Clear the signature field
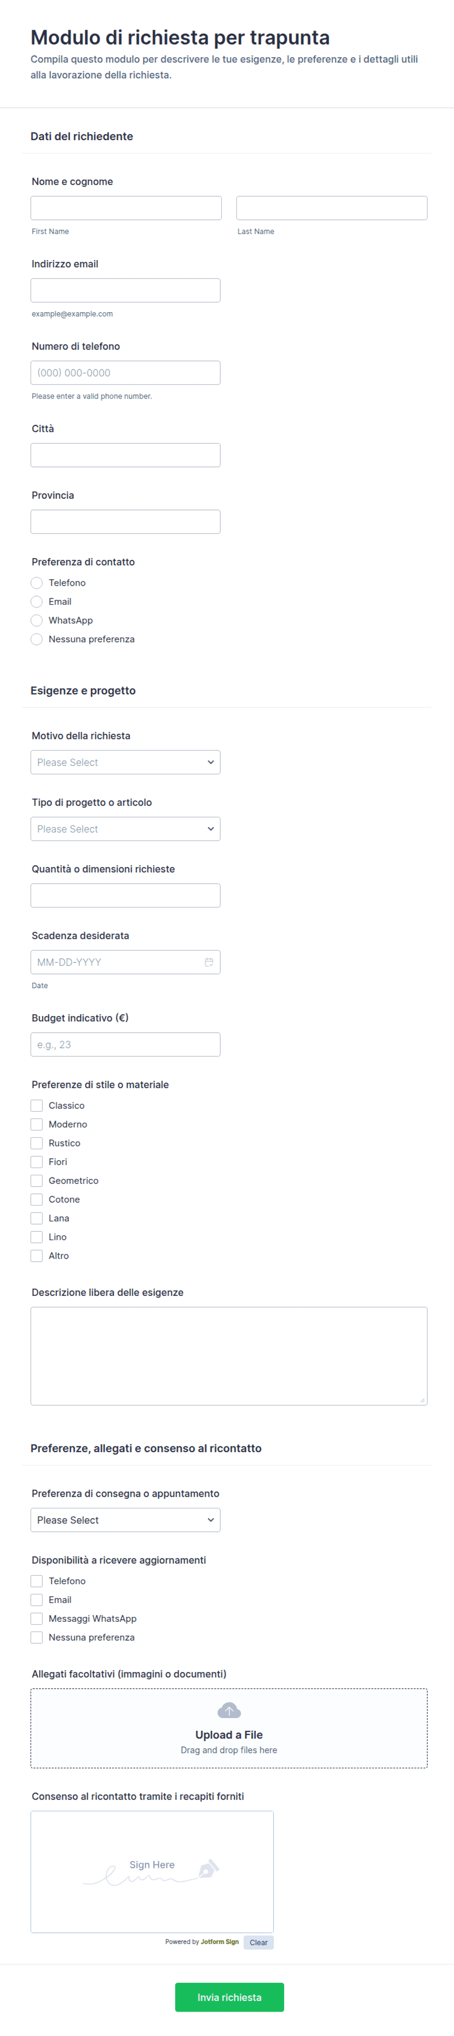454x2036 pixels. (x=258, y=1942)
